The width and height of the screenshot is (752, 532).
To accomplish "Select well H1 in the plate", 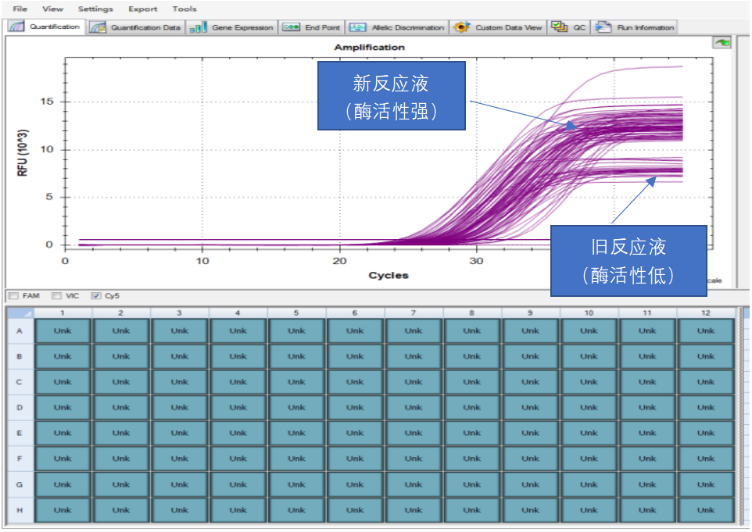I will click(x=63, y=510).
